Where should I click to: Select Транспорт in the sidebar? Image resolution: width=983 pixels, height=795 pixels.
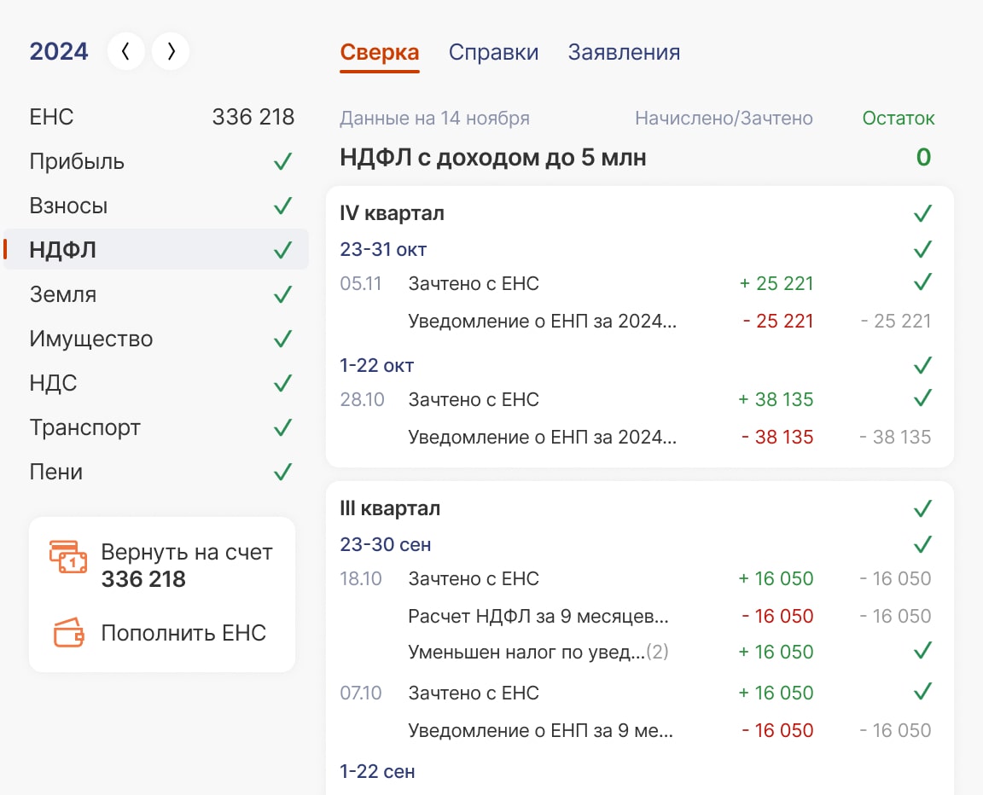pos(162,427)
